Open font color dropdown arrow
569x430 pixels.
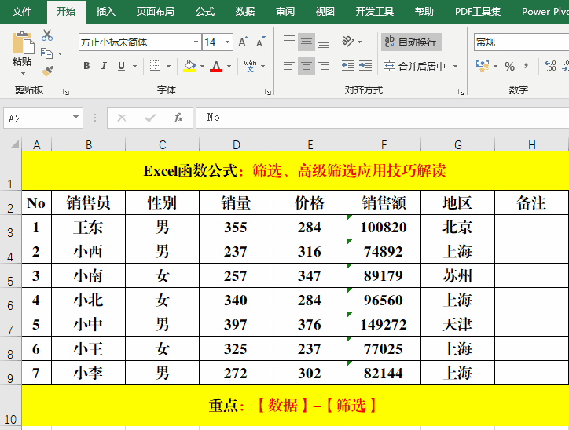[229, 66]
